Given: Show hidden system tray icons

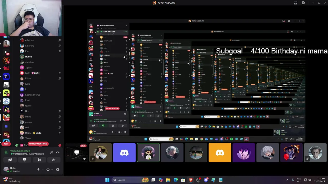Looking at the screenshot, I should [x=287, y=180].
